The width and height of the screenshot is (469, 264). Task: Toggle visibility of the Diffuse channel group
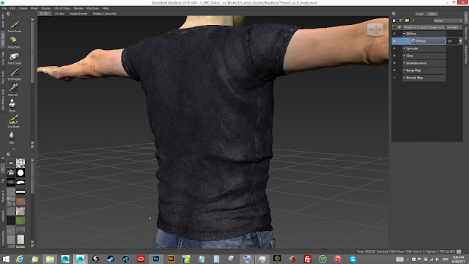pyautogui.click(x=394, y=34)
